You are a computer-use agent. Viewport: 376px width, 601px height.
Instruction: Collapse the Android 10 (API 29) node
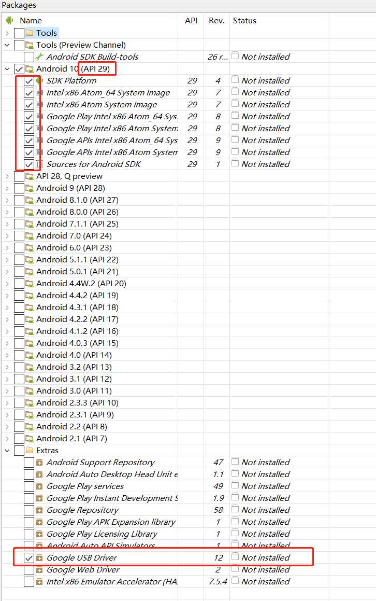7,68
